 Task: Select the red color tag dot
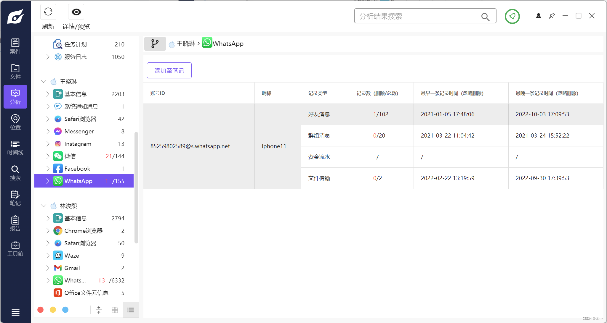coord(41,310)
